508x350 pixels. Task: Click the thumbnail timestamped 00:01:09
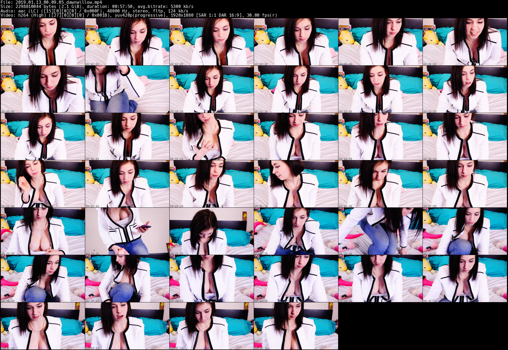(x=43, y=42)
